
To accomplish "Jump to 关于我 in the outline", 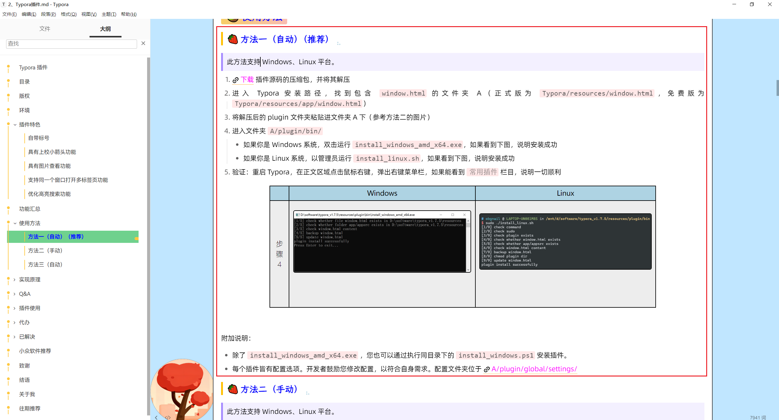I will 27,394.
